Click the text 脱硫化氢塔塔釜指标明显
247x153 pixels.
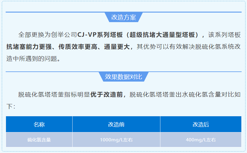(54, 94)
